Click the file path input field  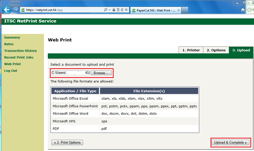pos(70,73)
